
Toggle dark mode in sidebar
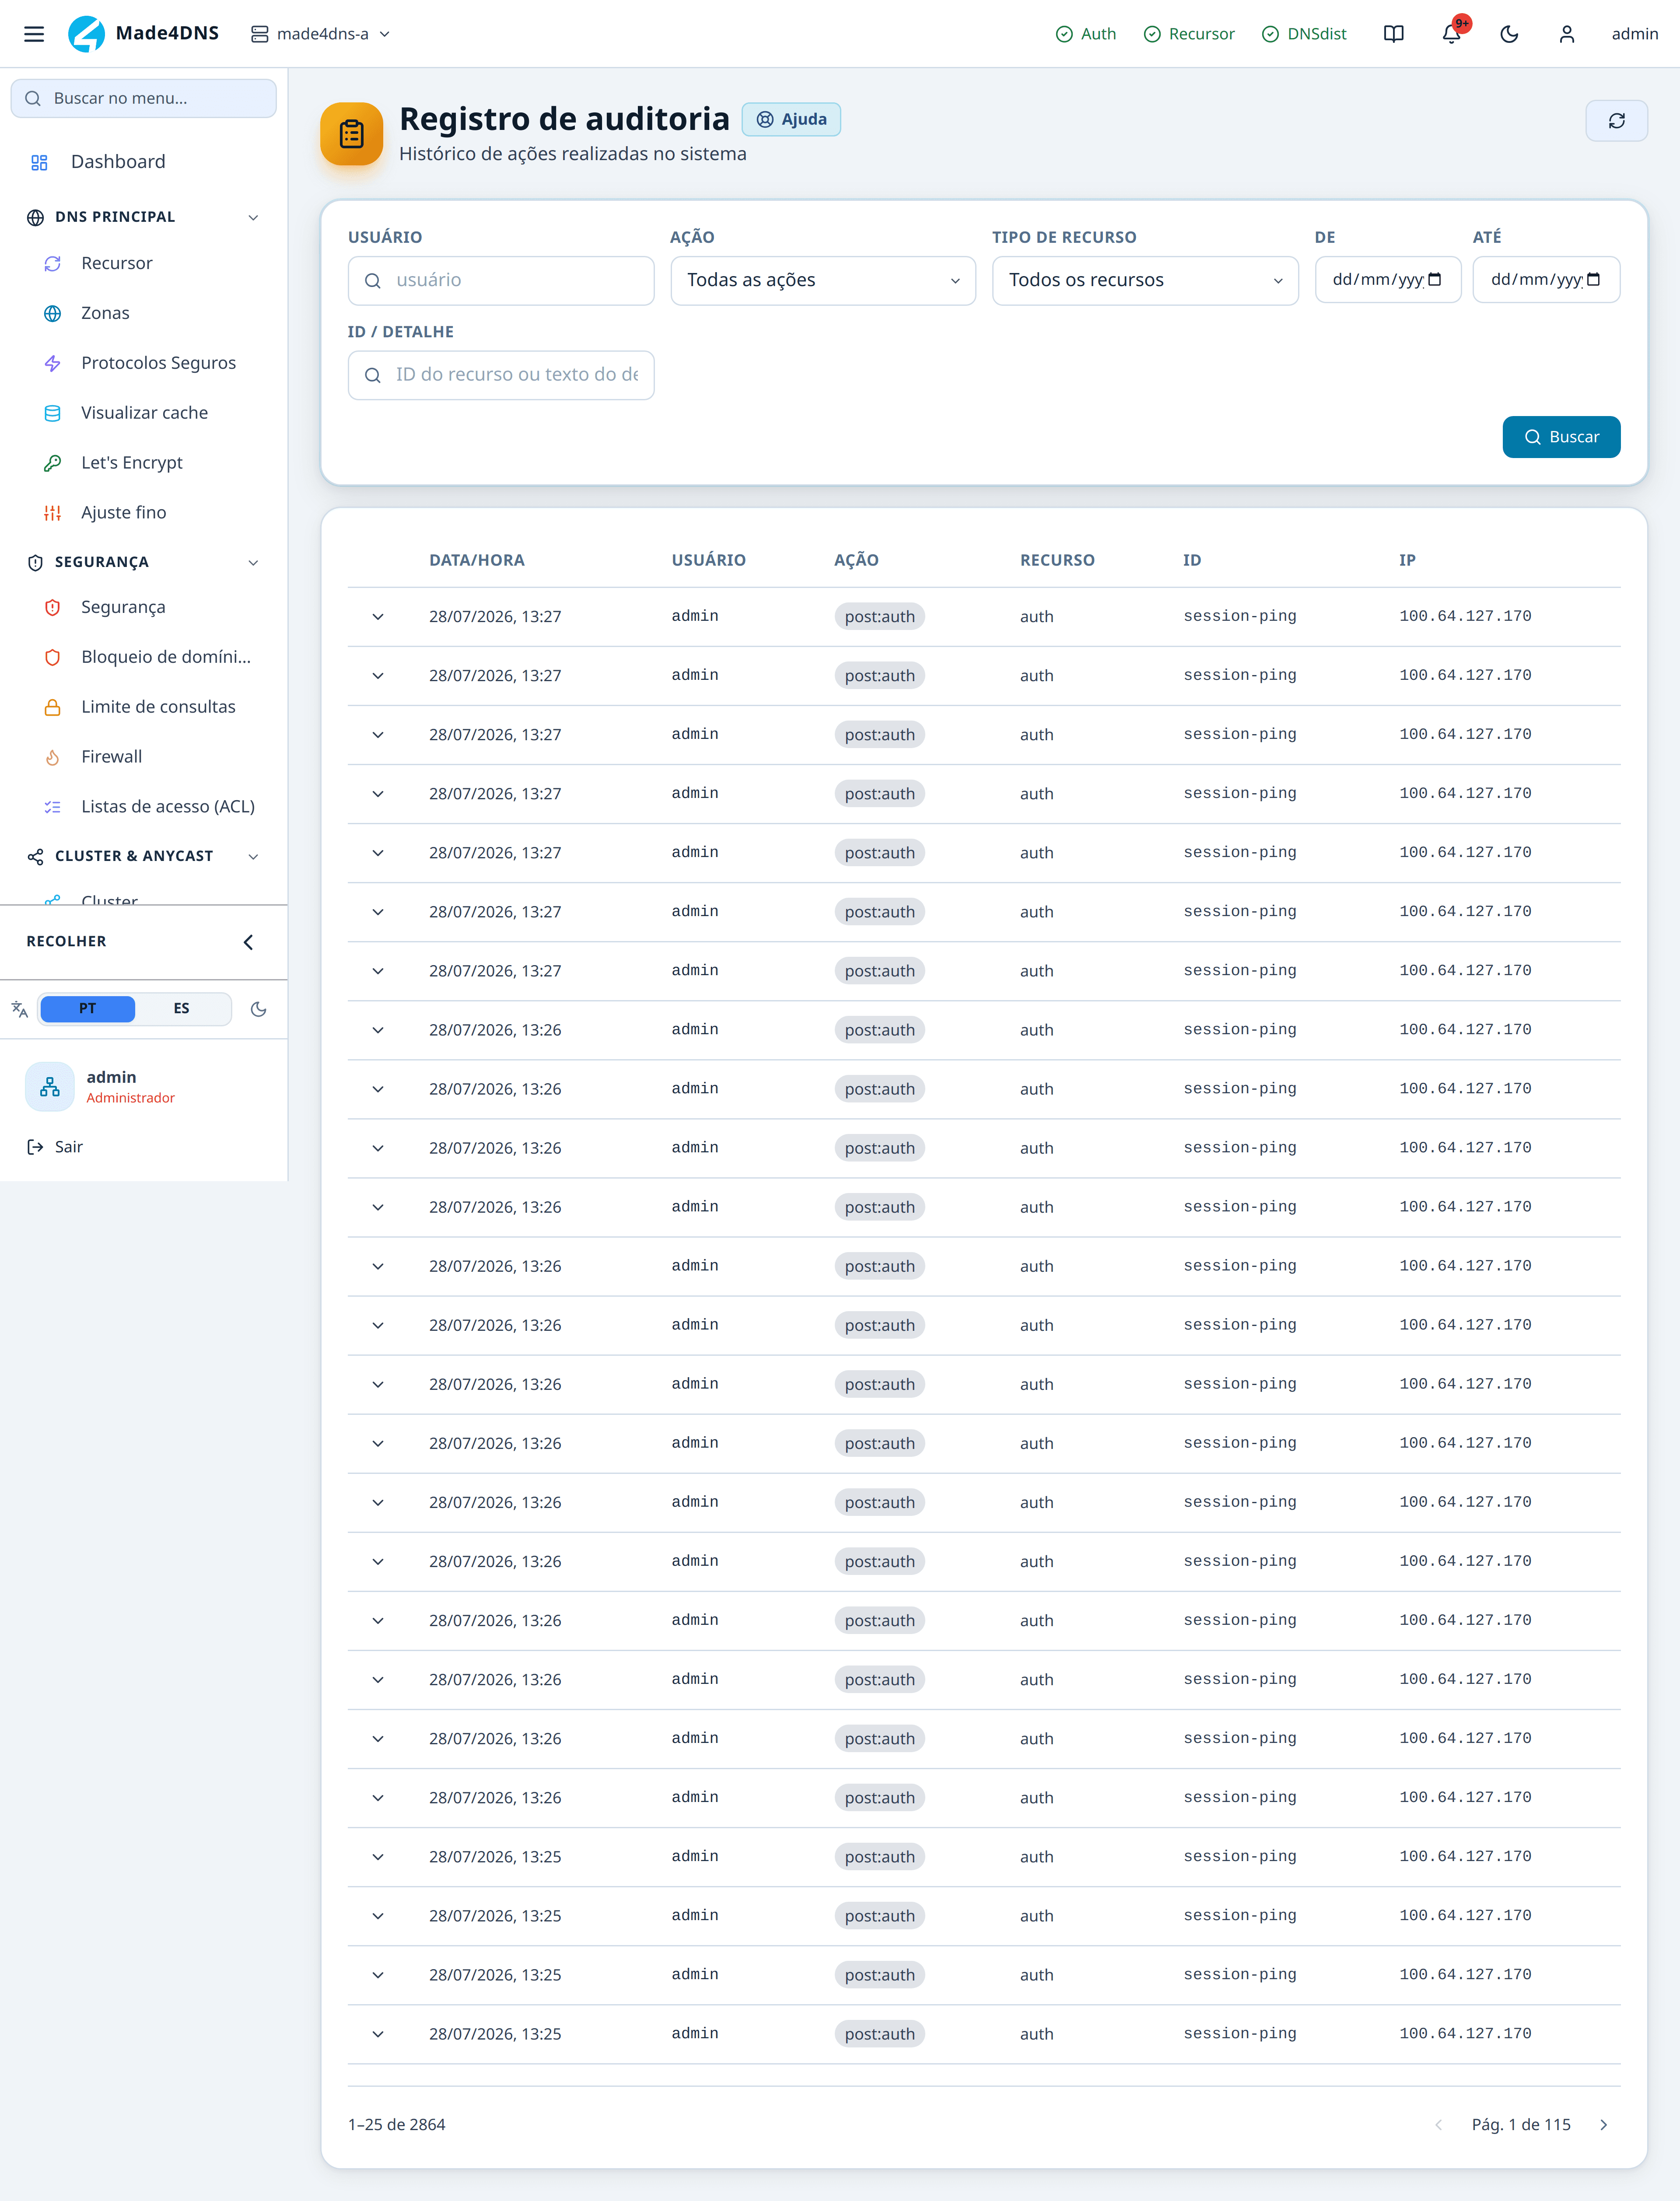259,1009
